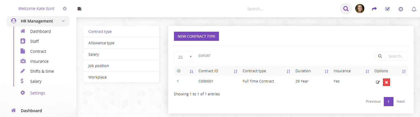Open the tasks checkmark icon in header
This screenshot has width=420, height=117.
387,9
